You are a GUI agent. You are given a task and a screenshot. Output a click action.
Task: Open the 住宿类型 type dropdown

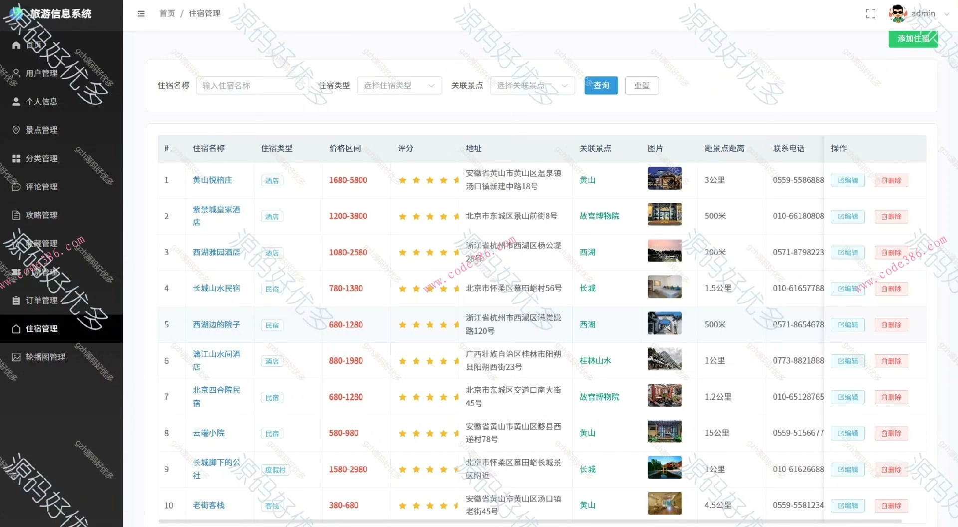click(x=399, y=85)
